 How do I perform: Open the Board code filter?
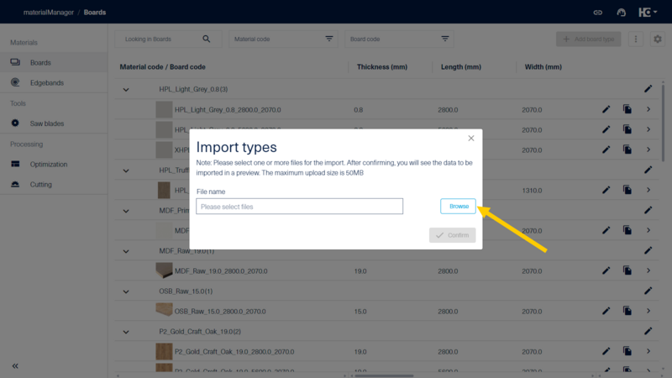pos(399,39)
